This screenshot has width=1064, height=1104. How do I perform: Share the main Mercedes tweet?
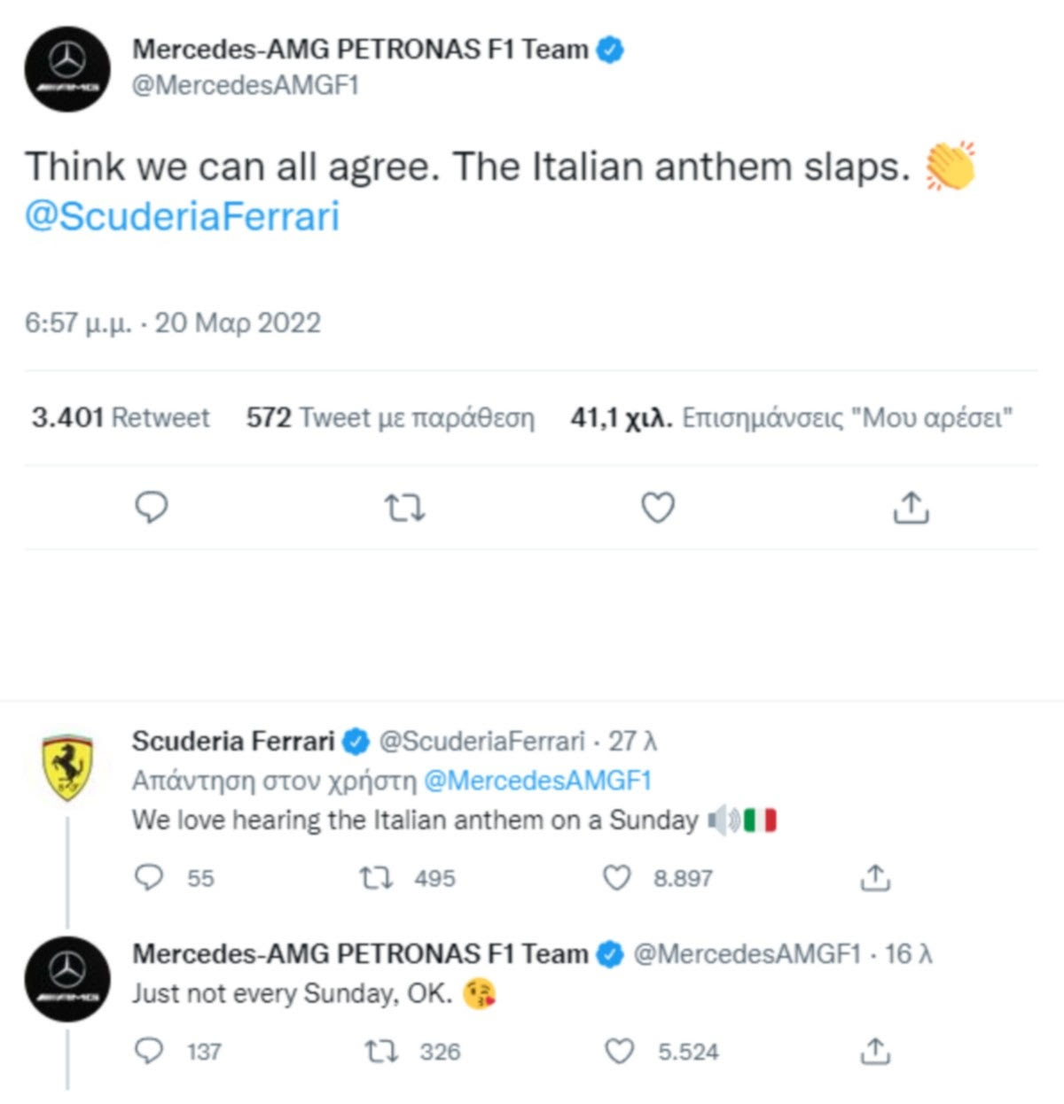coord(911,508)
